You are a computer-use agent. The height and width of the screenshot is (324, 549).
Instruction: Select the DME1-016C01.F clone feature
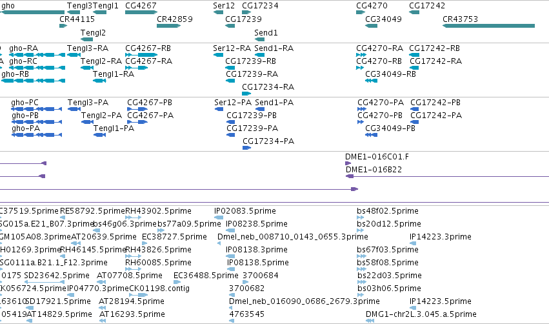(348, 163)
